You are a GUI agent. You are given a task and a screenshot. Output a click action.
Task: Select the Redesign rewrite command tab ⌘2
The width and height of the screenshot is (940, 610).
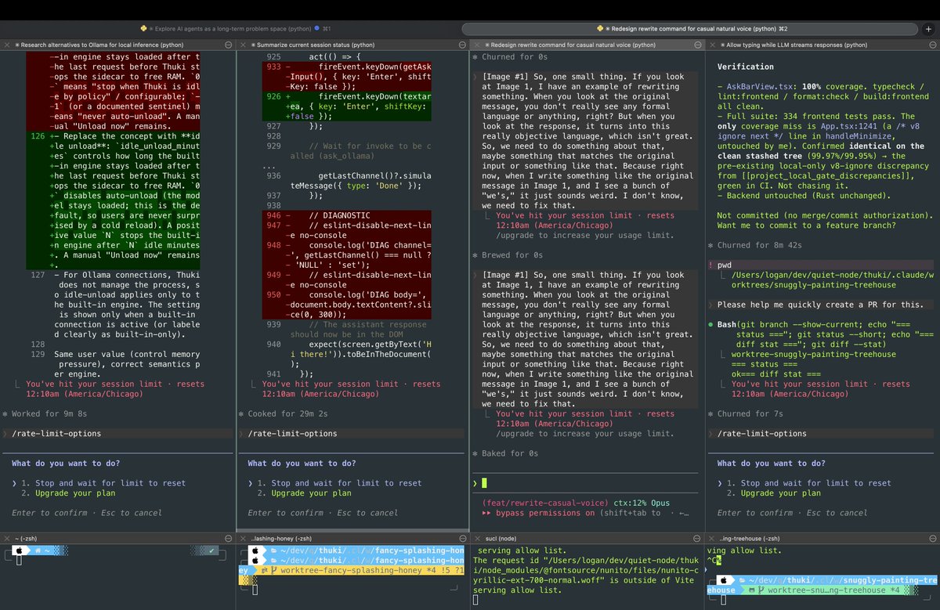click(x=691, y=28)
